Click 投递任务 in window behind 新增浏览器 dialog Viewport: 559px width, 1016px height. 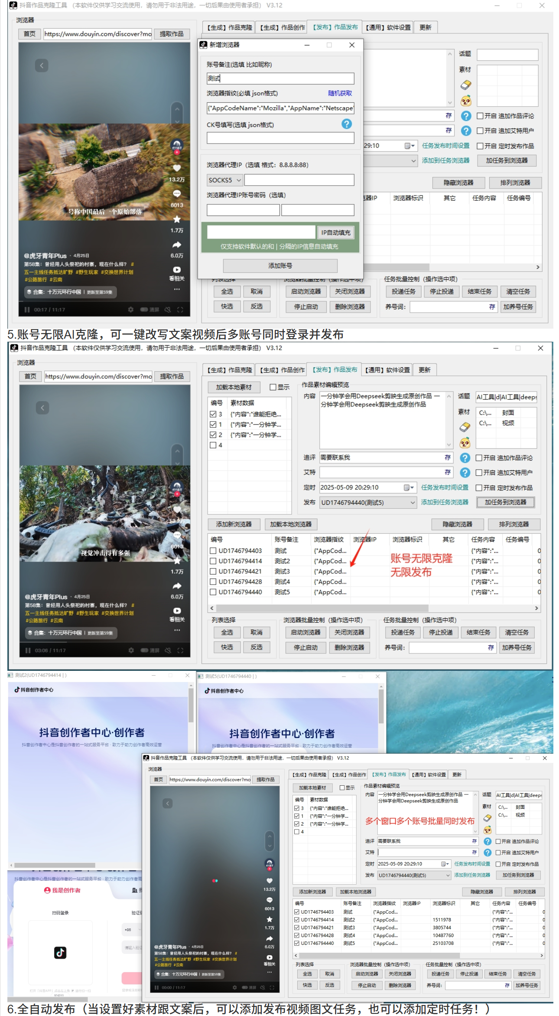(403, 291)
